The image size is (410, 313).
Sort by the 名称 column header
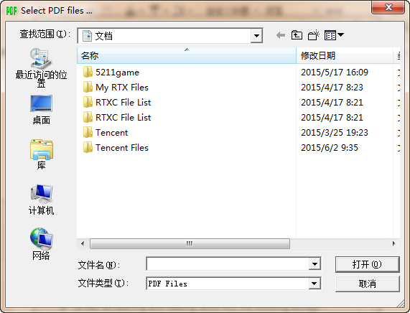tap(187, 55)
